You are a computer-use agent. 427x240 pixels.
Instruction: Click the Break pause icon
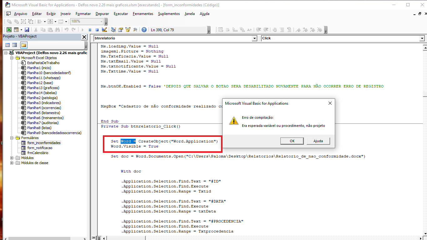point(90,30)
